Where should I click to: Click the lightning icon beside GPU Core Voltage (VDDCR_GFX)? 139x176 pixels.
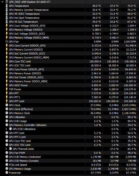click(x=6, y=26)
